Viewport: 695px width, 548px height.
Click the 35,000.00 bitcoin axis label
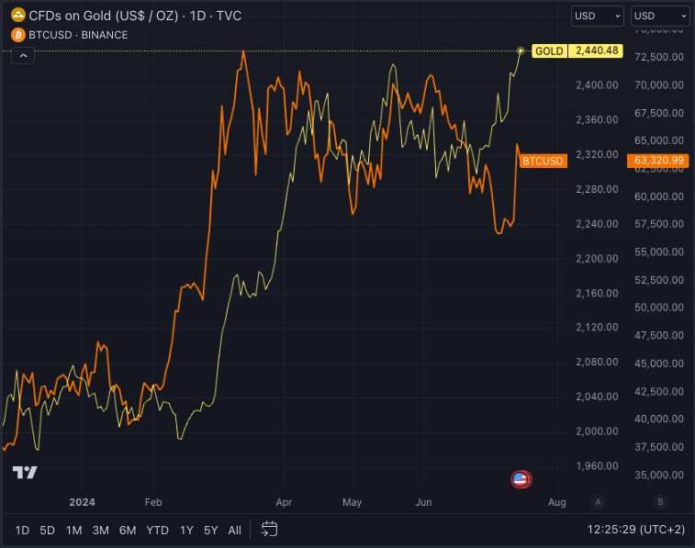coord(658,475)
